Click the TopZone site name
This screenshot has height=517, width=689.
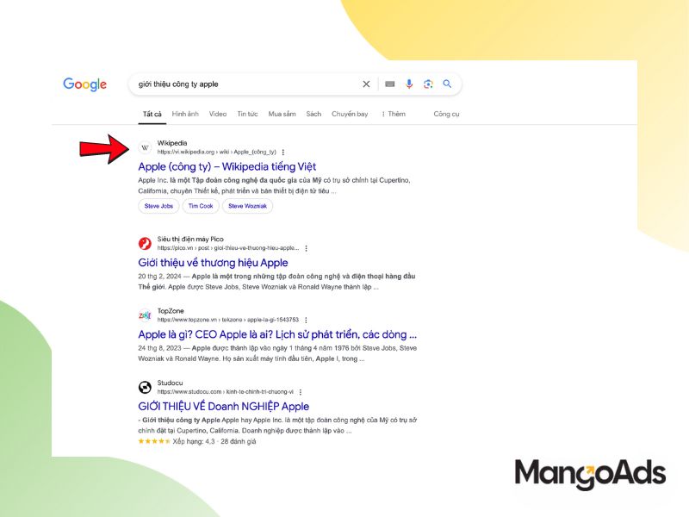(171, 311)
